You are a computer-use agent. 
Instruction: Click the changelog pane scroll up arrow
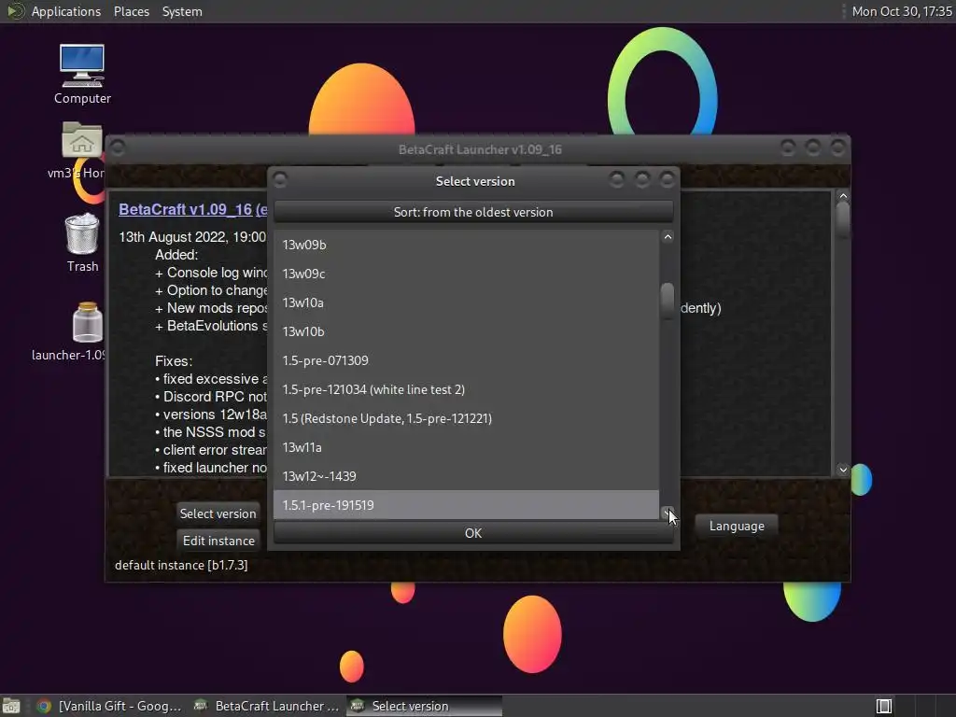(x=843, y=196)
